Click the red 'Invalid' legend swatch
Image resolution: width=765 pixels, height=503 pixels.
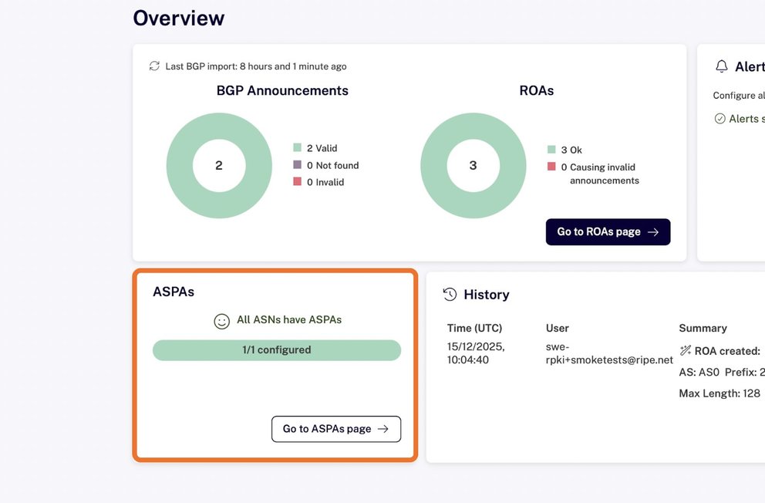point(297,182)
